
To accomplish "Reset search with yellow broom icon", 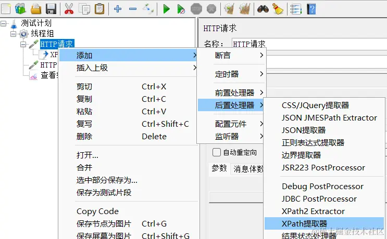I will click(278, 9).
